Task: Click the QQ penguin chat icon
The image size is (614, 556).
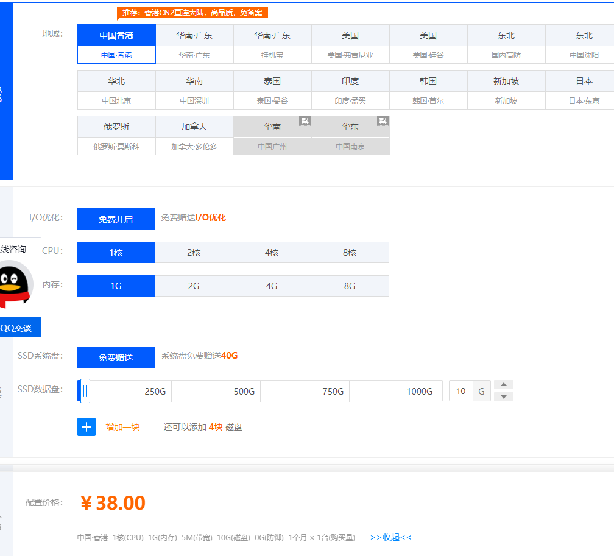Action: pyautogui.click(x=15, y=283)
